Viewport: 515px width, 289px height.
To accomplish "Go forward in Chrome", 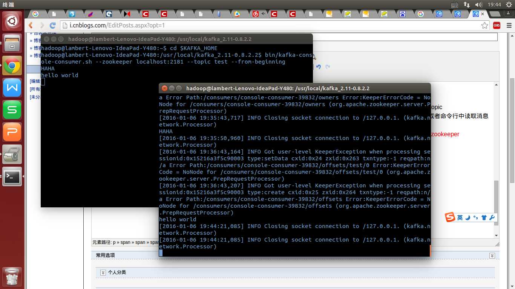I will (42, 25).
